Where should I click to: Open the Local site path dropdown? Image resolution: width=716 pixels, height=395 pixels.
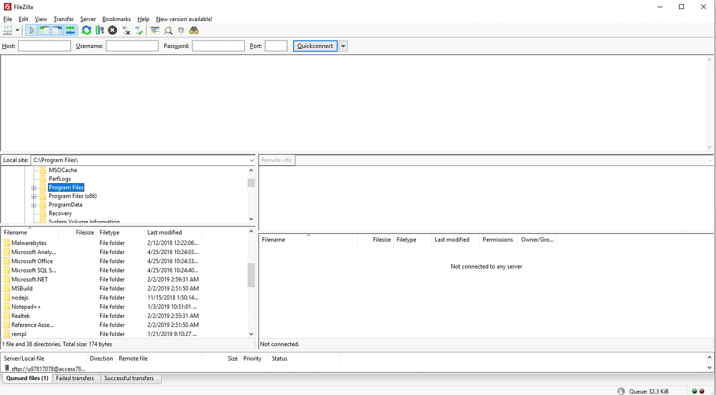click(x=251, y=160)
